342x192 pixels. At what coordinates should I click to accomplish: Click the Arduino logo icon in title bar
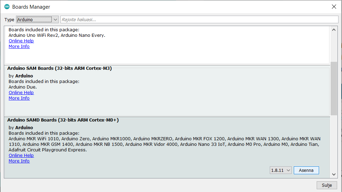tap(7, 7)
